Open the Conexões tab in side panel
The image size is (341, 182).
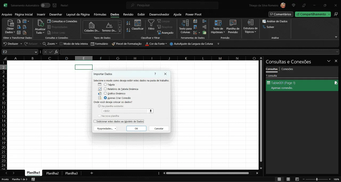click(x=287, y=69)
